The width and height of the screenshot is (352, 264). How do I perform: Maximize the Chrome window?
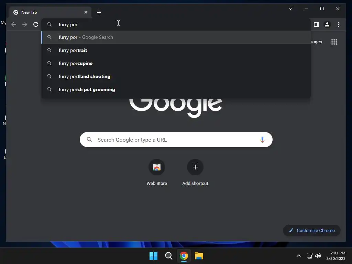[x=322, y=9]
